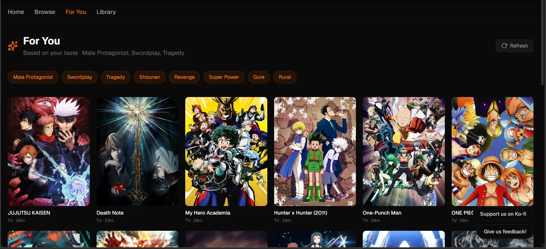
Task: Click the Give us feedback! button
Action: coord(505,232)
